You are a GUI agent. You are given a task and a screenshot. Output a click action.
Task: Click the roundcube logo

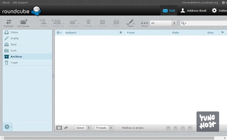click(x=22, y=11)
